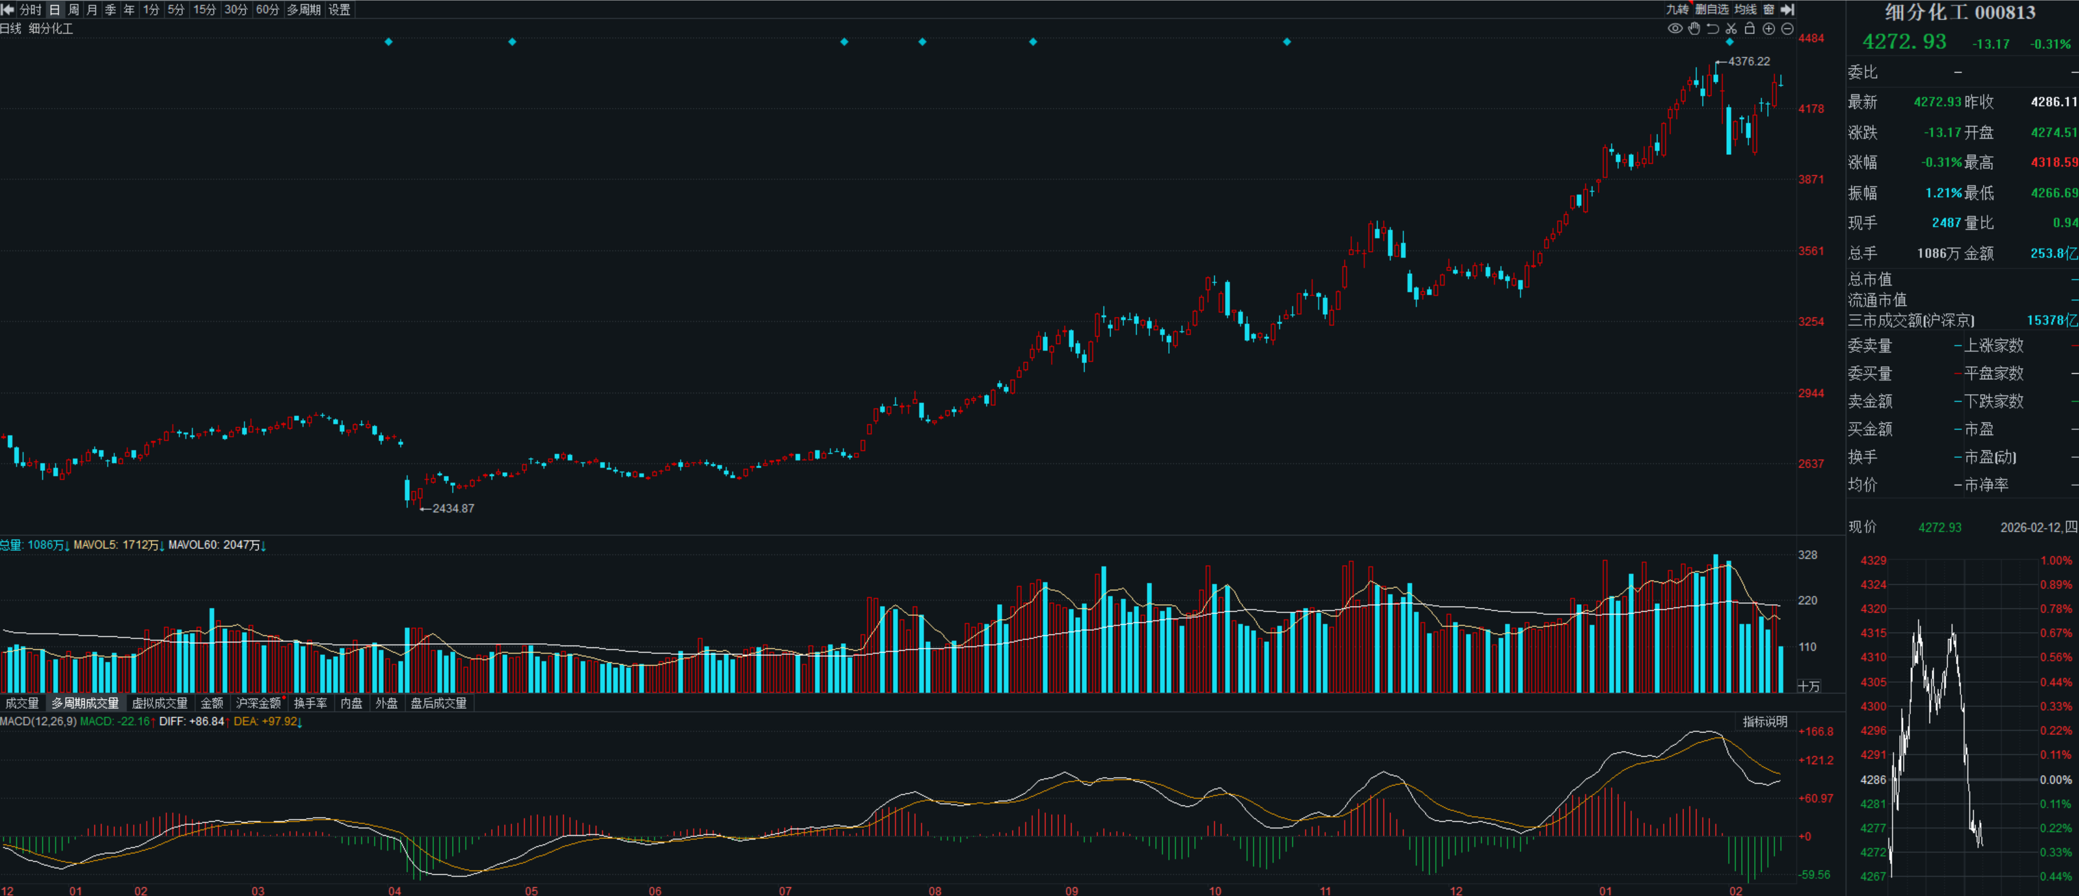Switch to the 周 weekly period tab
The image size is (2079, 896).
pos(73,10)
